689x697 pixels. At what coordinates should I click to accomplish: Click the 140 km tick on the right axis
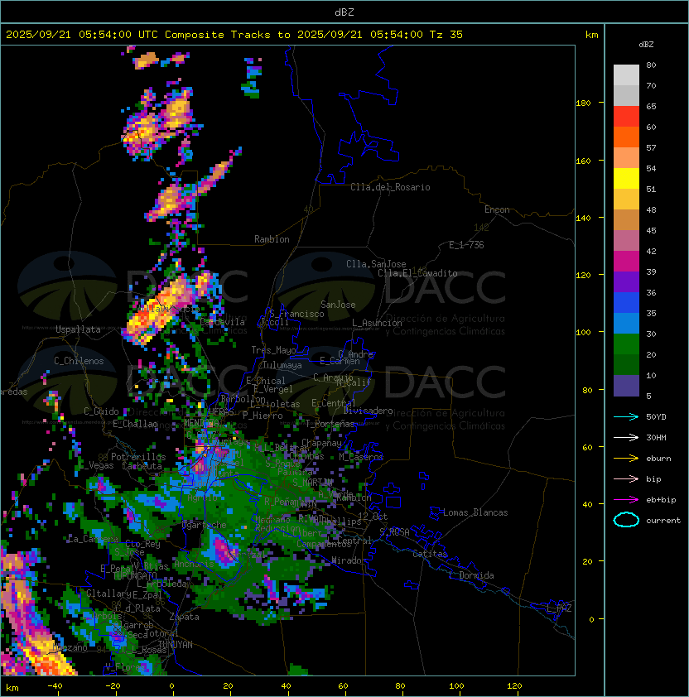tap(583, 219)
